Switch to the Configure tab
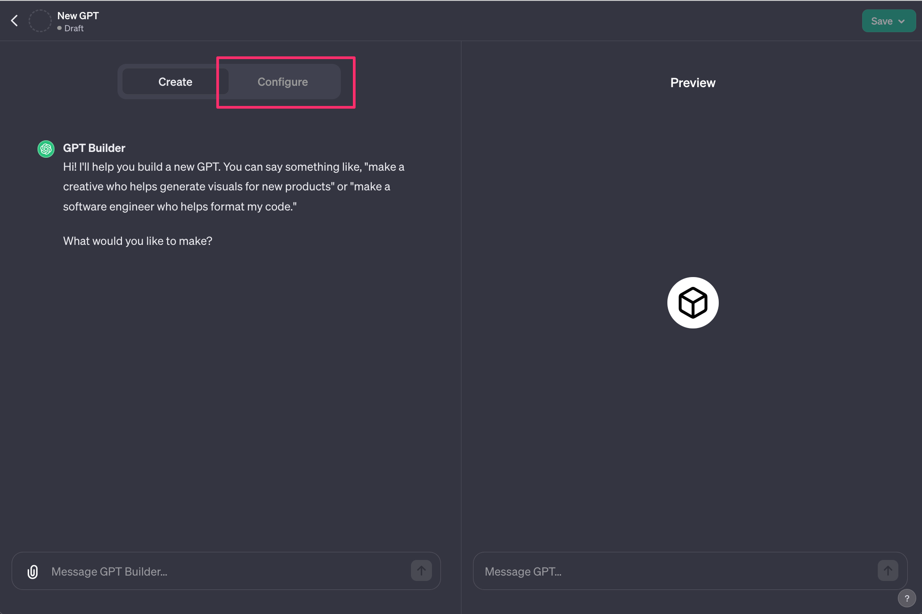 pyautogui.click(x=283, y=82)
